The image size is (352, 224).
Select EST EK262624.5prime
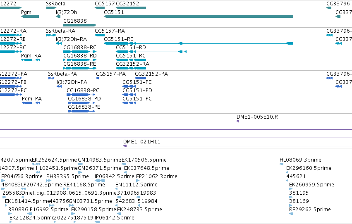click(x=54, y=160)
